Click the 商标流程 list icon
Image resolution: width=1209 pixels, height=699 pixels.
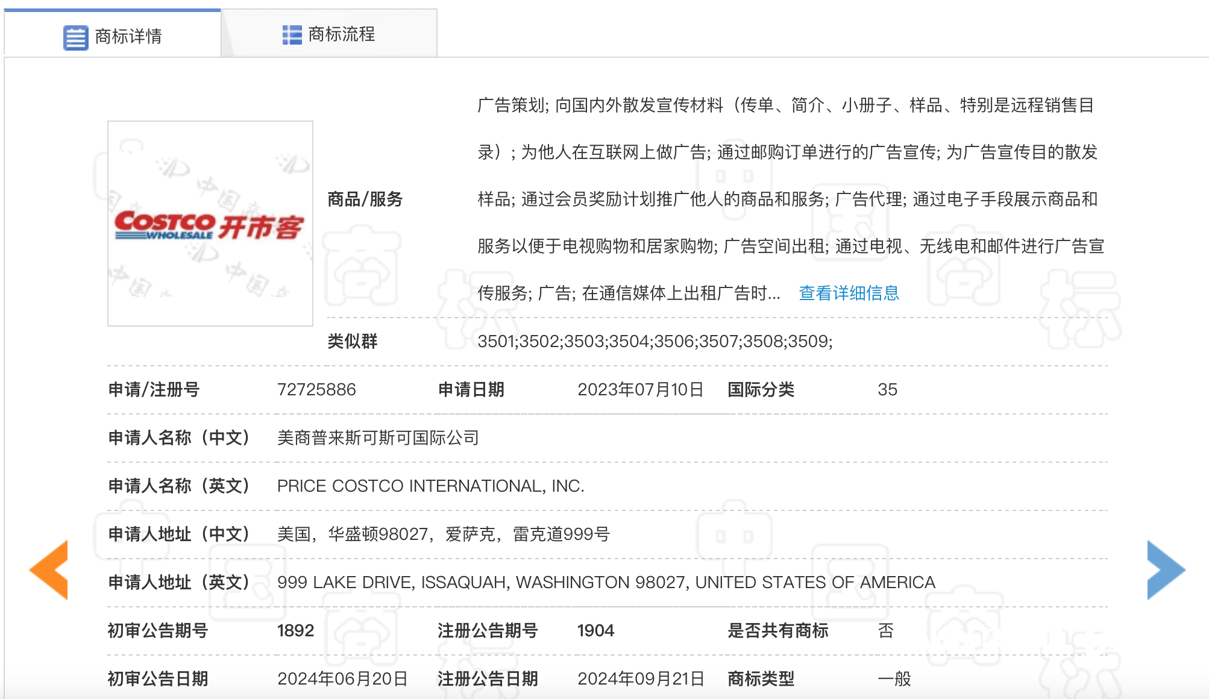292,35
